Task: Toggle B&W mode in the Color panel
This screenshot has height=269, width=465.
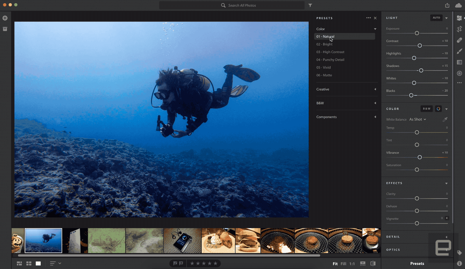Action: (426, 109)
